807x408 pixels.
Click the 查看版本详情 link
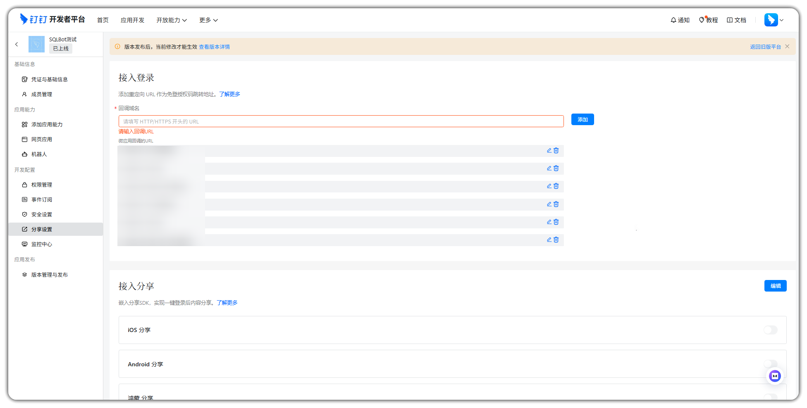pos(214,47)
